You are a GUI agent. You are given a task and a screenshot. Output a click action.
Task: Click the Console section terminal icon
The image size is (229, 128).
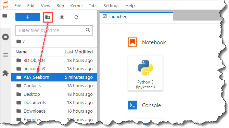[132, 105]
